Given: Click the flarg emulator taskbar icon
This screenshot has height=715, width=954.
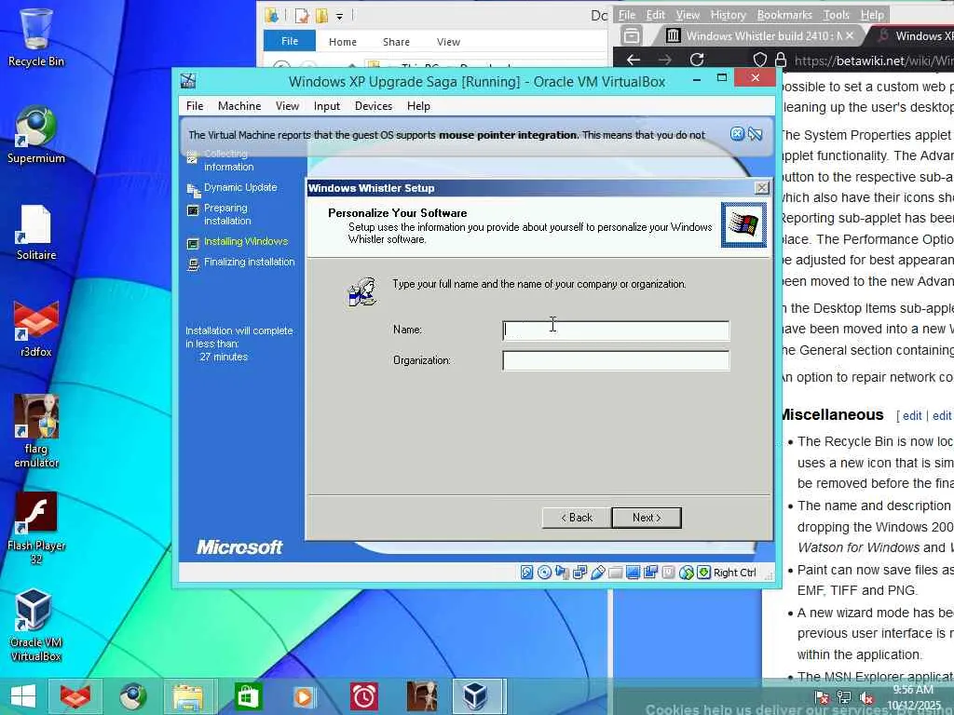Looking at the screenshot, I should click(x=422, y=696).
